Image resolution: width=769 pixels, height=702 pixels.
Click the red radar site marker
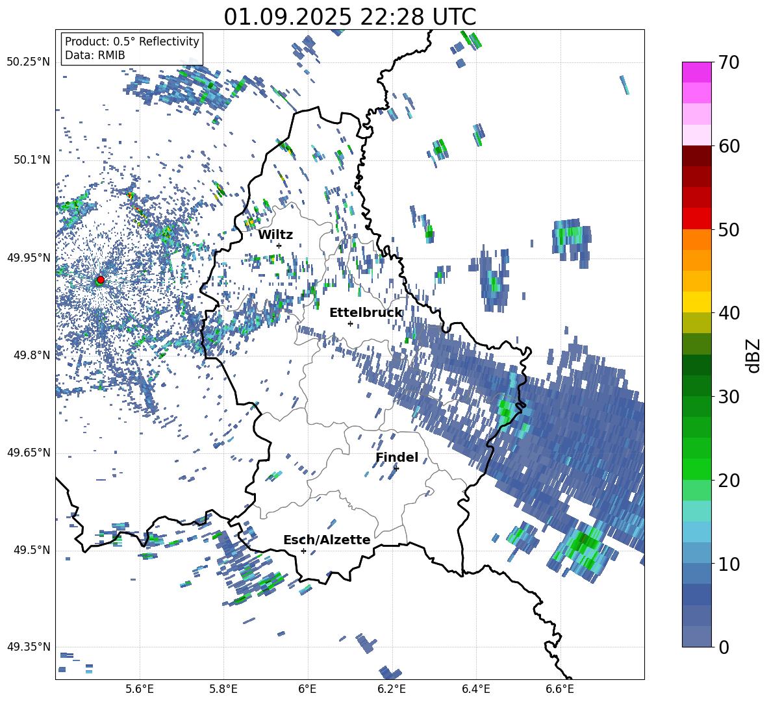click(x=101, y=280)
